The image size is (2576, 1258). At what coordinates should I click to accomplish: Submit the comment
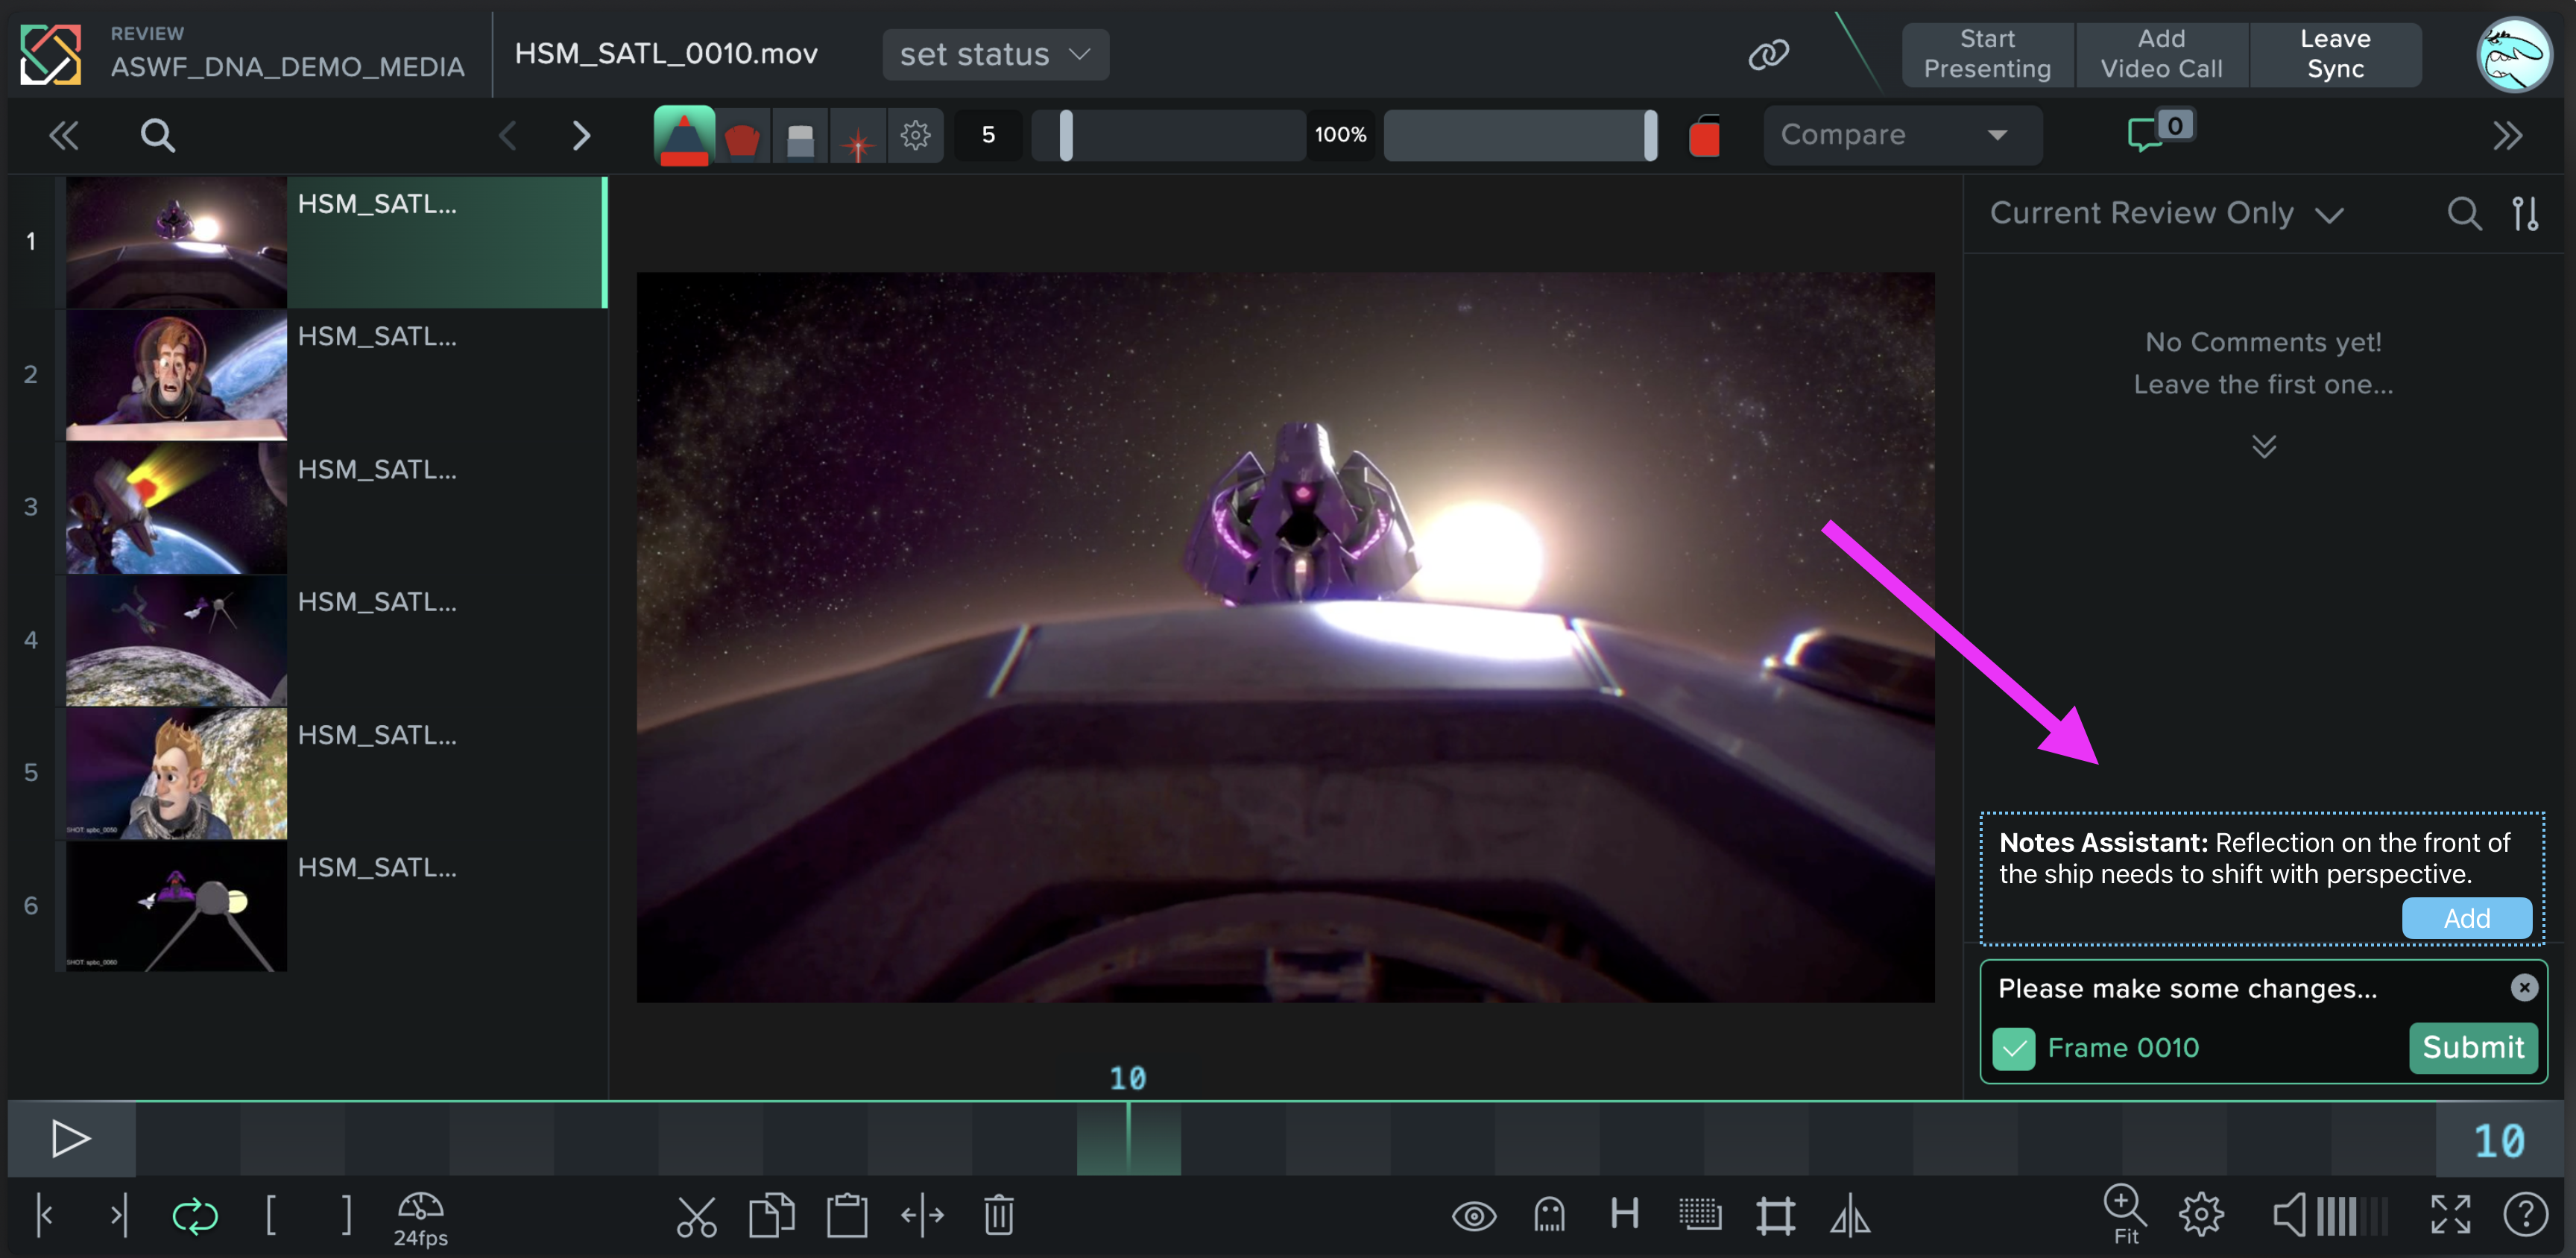(2472, 1047)
